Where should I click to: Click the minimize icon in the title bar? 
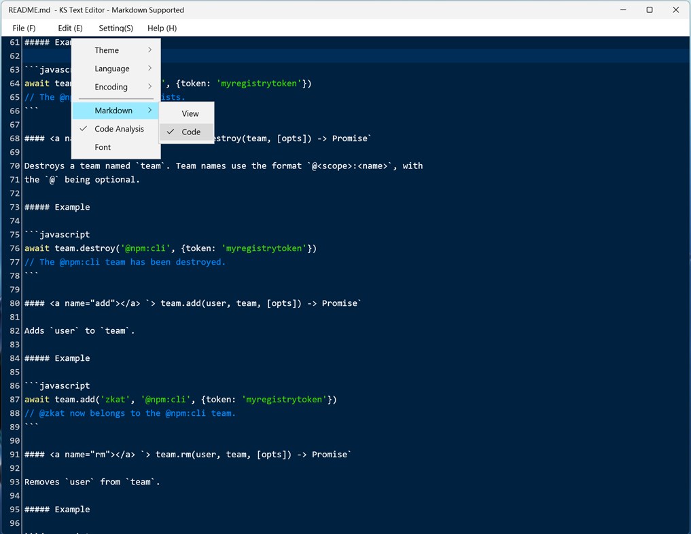tap(622, 9)
